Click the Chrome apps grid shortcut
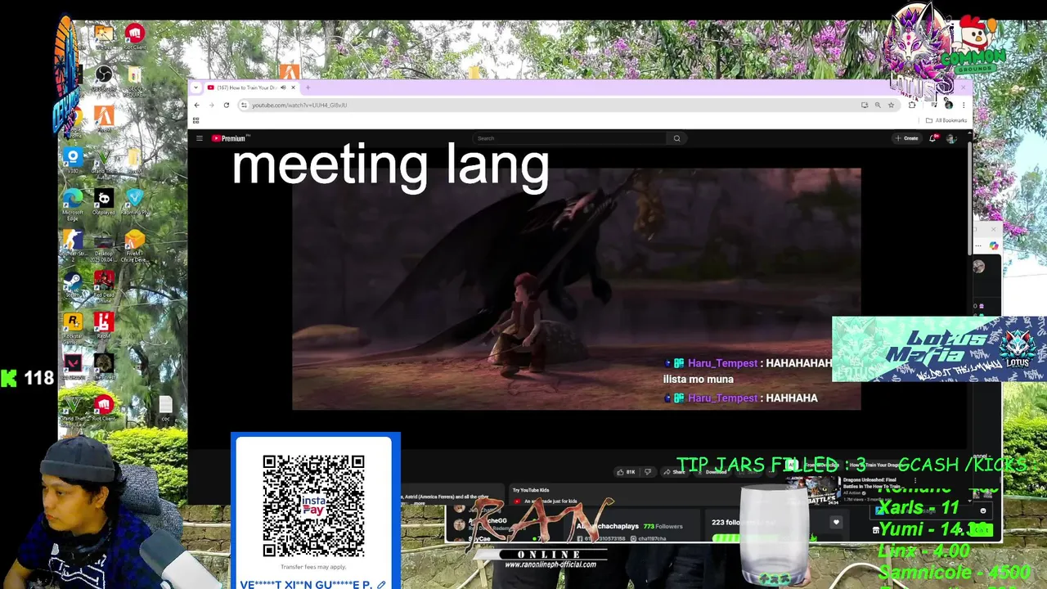Image resolution: width=1047 pixels, height=589 pixels. [195, 120]
